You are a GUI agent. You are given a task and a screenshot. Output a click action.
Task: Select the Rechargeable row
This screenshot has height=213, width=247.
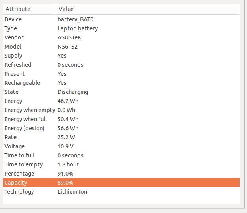121,83
